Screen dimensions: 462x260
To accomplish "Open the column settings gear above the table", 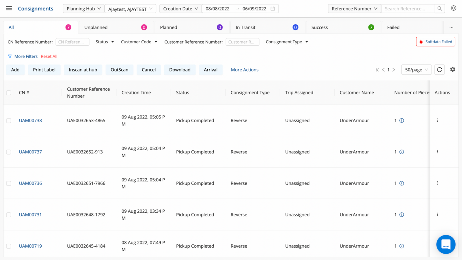I will [452, 69].
